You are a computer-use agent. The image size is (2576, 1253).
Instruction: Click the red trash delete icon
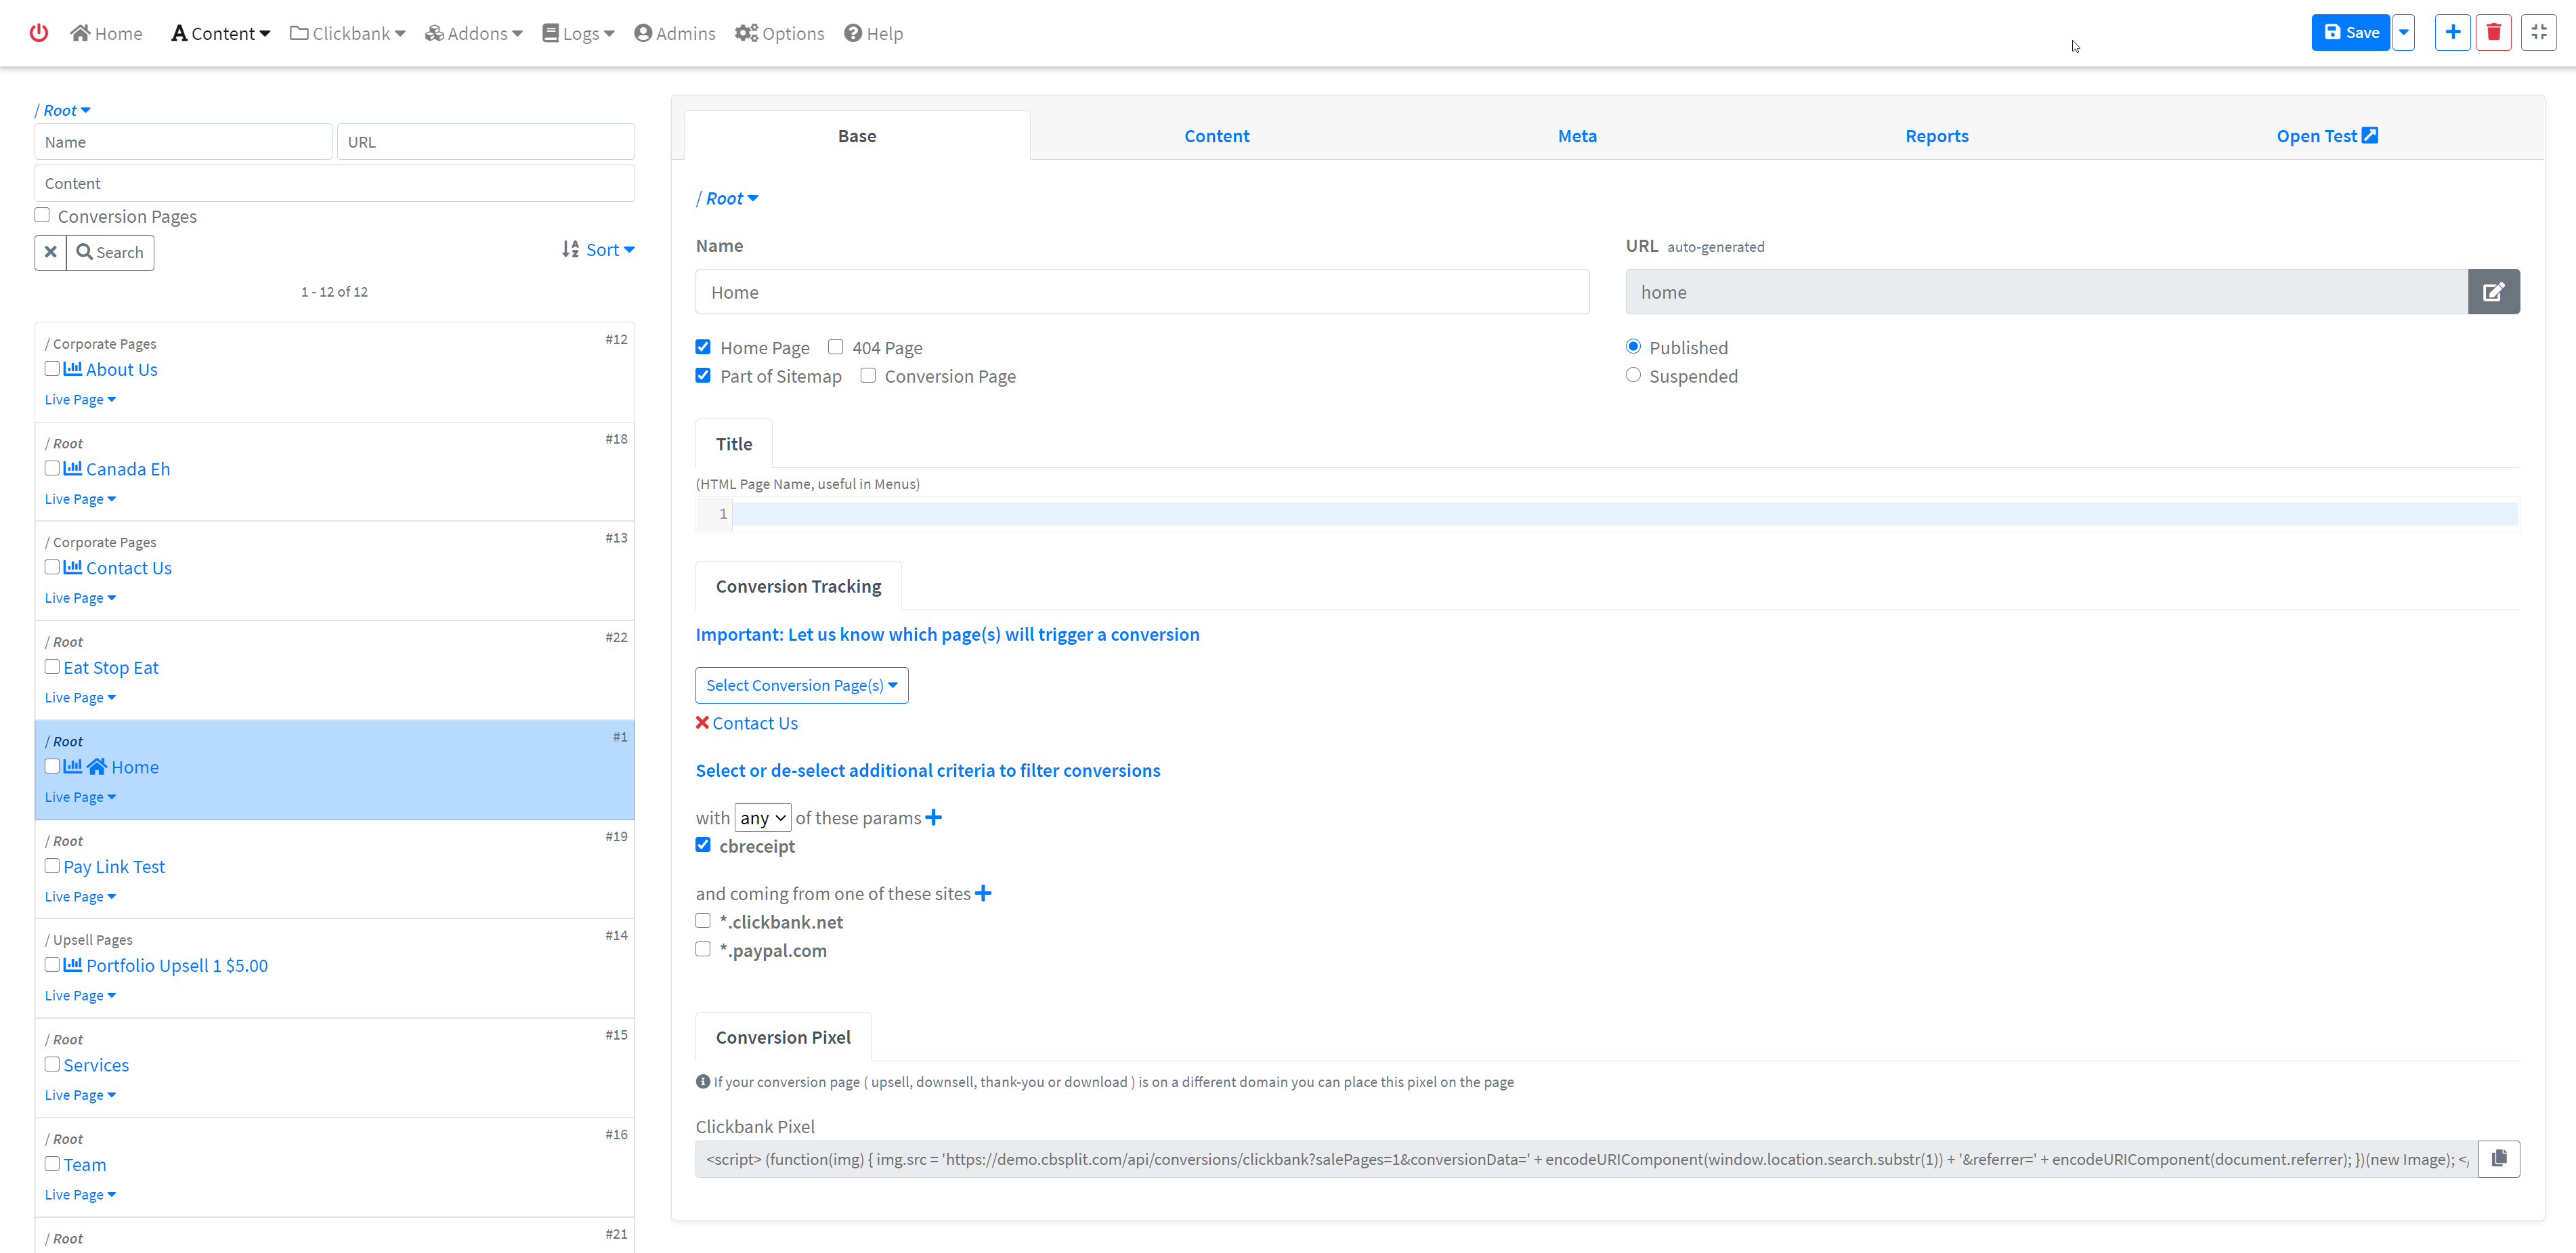coord(2493,33)
